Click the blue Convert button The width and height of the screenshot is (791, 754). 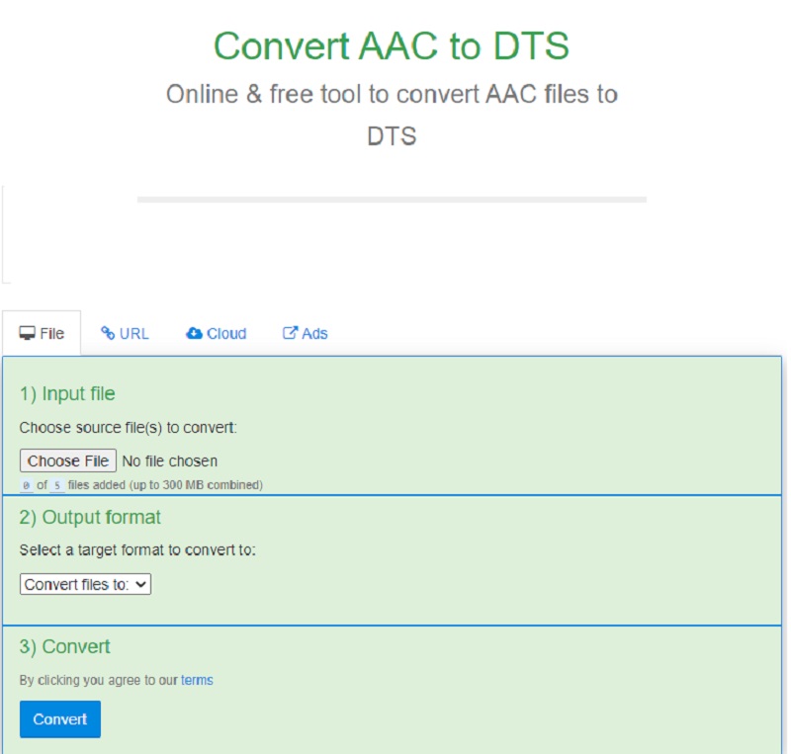(59, 719)
